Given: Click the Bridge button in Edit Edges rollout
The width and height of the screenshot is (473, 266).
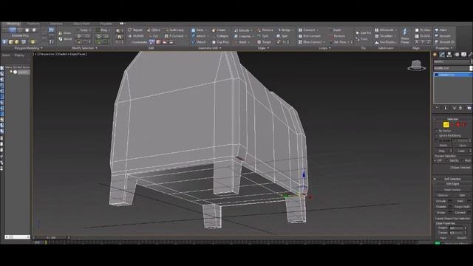Looking at the screenshot, I should (441, 213).
